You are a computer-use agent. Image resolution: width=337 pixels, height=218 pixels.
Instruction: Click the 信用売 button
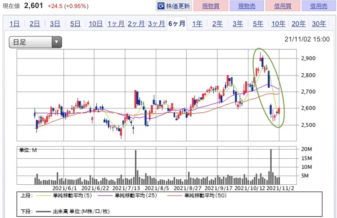click(319, 6)
